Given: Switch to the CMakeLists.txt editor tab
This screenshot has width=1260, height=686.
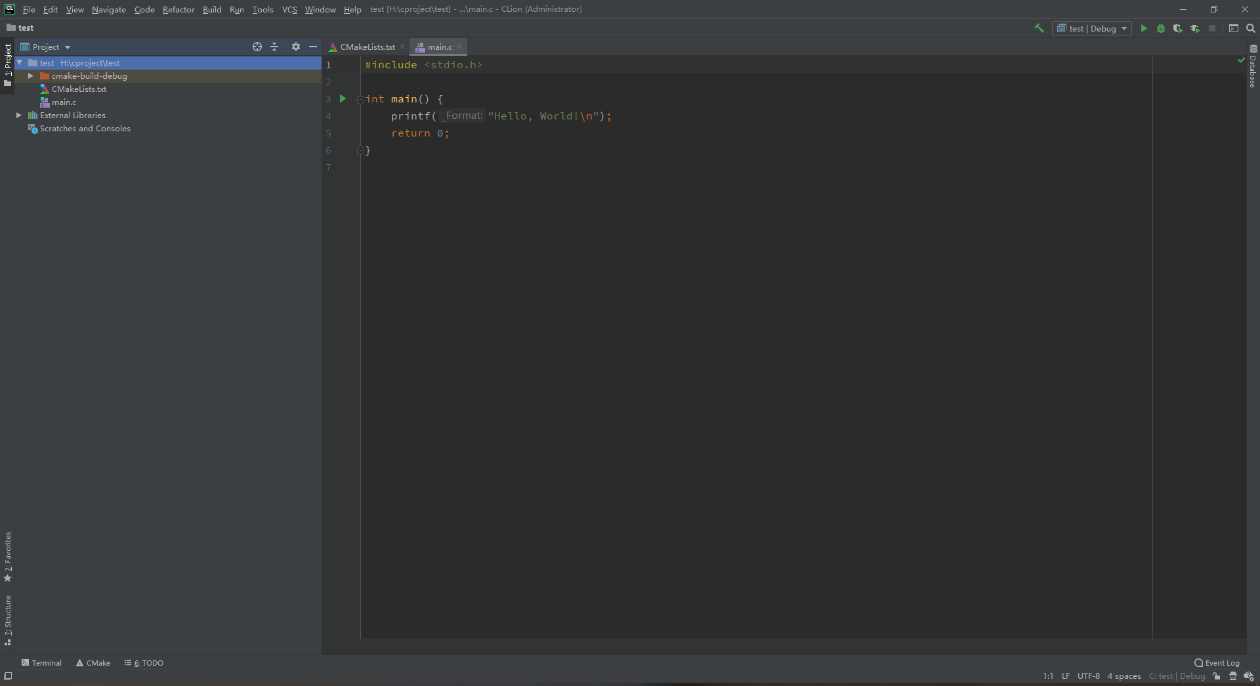Looking at the screenshot, I should [x=367, y=47].
